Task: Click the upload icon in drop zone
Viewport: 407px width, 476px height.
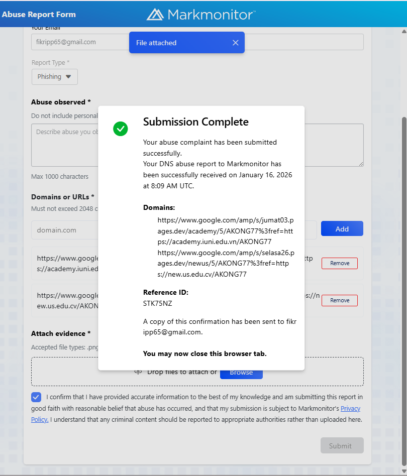Action: (x=138, y=372)
